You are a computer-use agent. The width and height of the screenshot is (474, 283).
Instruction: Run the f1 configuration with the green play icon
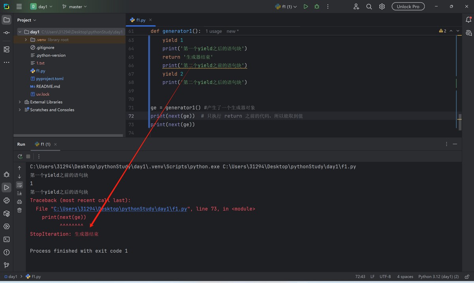pos(305,7)
